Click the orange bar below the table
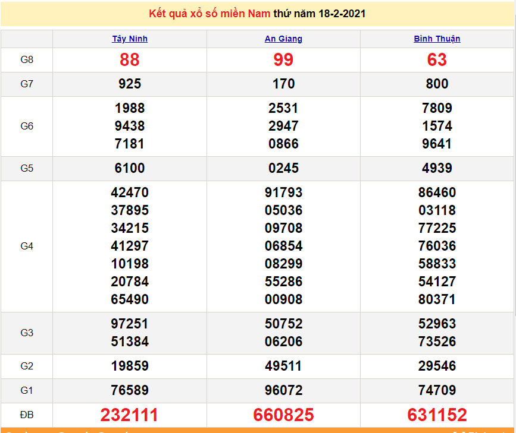This screenshot has height=433, width=516. tap(258, 431)
